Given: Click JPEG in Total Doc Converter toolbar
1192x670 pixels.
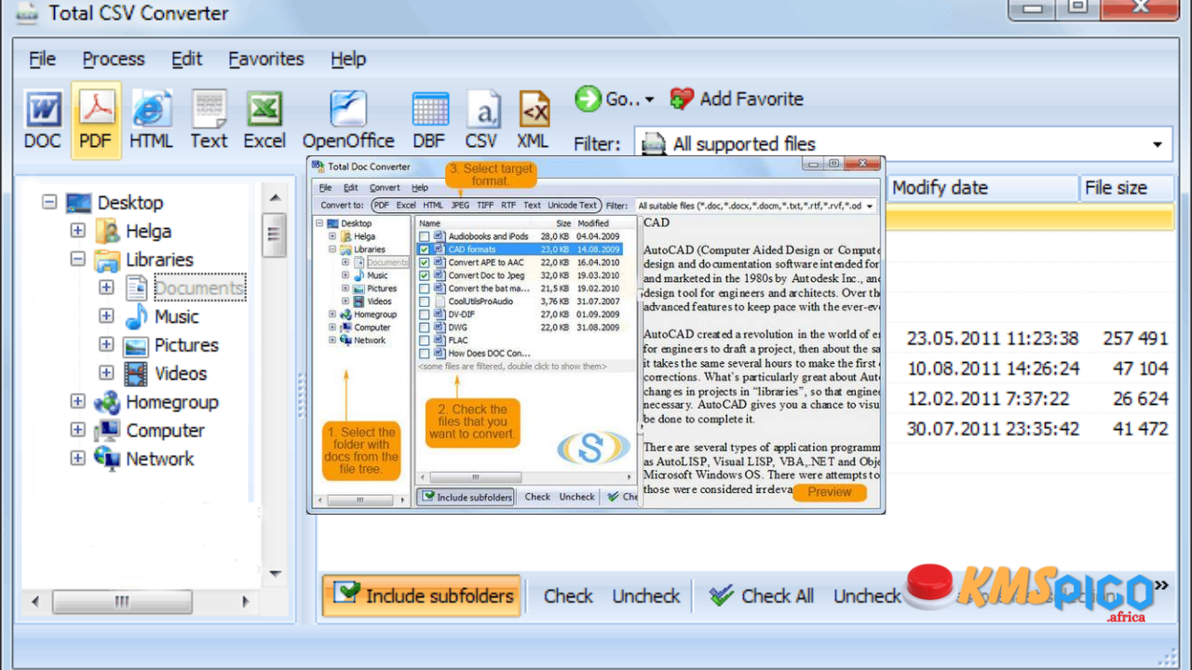Looking at the screenshot, I should 460,205.
